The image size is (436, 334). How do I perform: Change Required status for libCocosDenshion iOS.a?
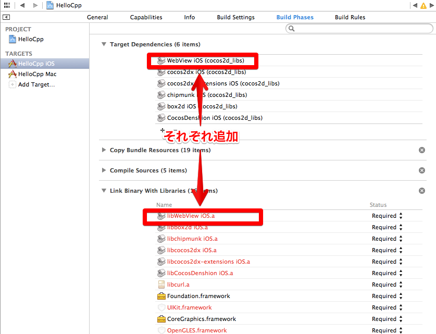(387, 273)
